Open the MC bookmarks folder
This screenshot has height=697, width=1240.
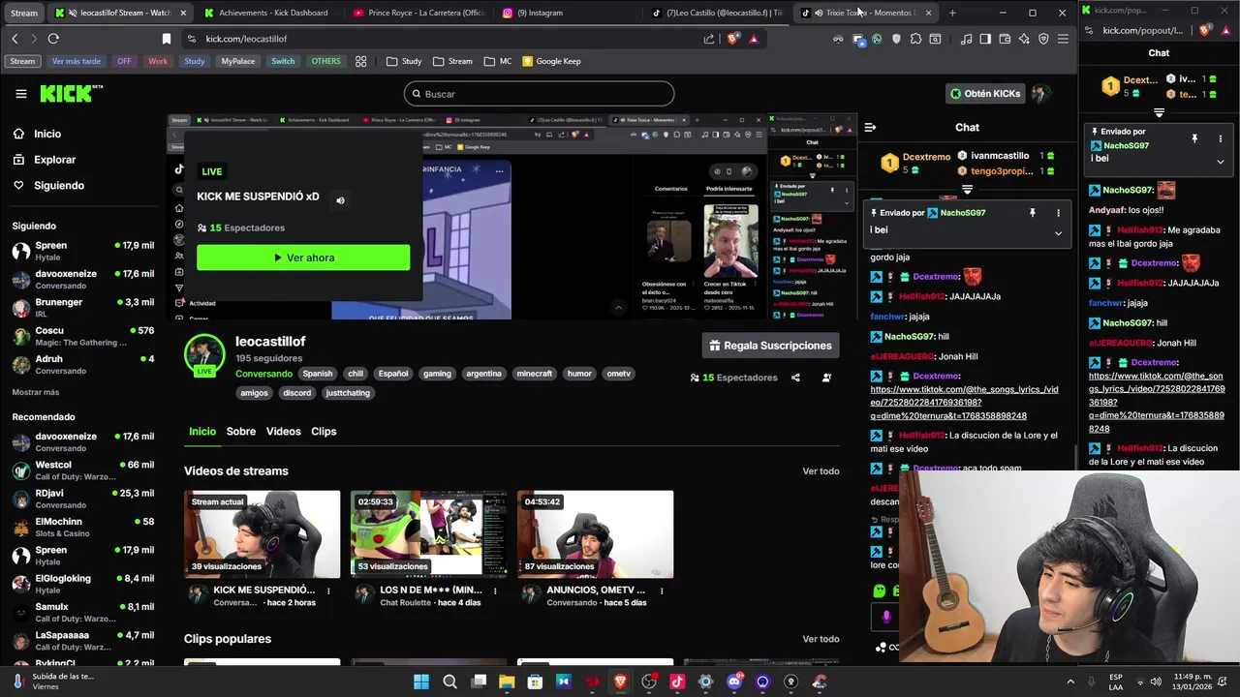[x=498, y=61]
